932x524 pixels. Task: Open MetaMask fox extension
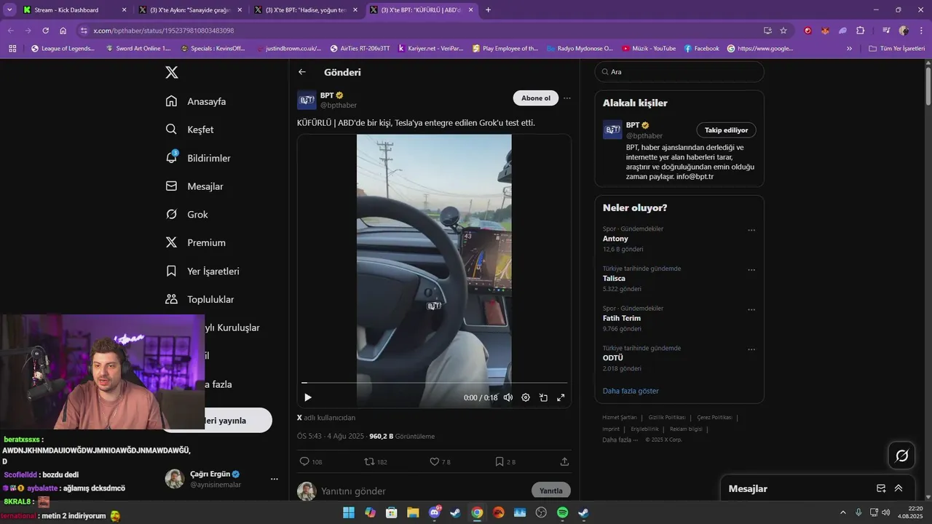tap(825, 31)
